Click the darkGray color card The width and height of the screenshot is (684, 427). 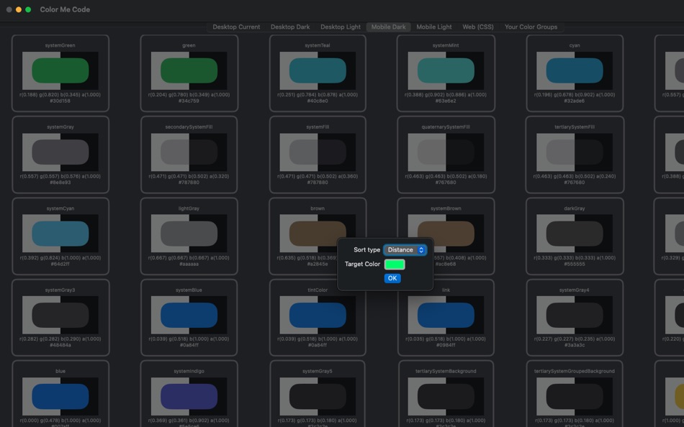(573, 234)
